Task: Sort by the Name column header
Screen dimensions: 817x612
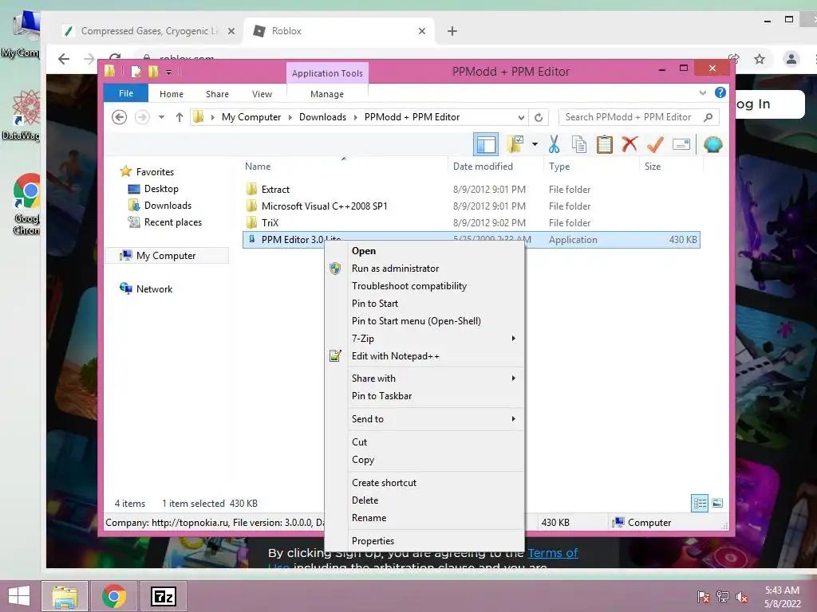Action: point(344,167)
